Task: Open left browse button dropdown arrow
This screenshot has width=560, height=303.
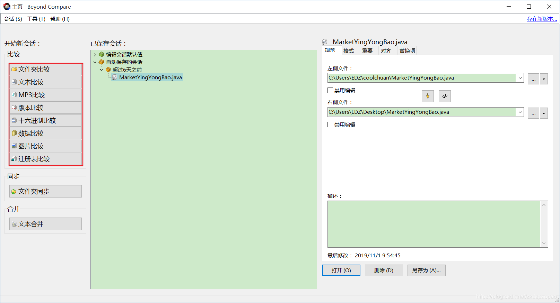Action: tap(544, 79)
